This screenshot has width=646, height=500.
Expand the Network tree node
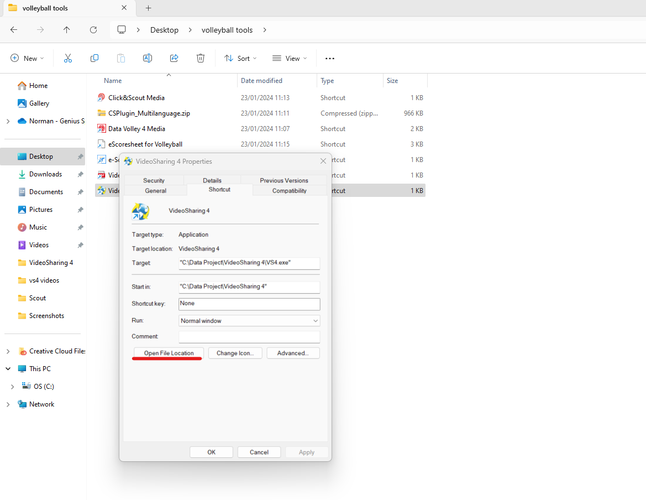(x=8, y=404)
